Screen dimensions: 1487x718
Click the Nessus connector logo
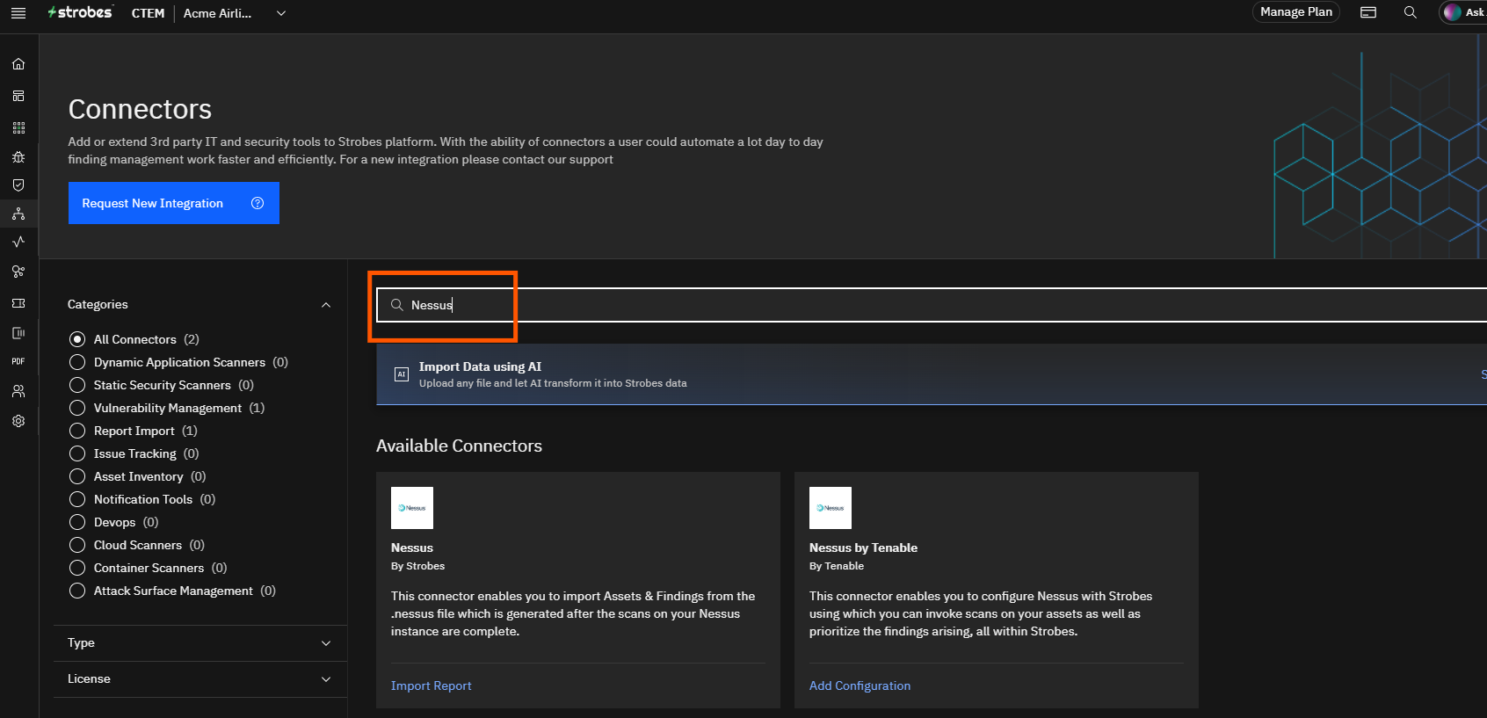coord(412,508)
